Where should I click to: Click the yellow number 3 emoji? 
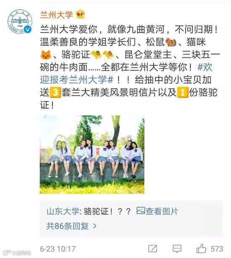pos(55,92)
